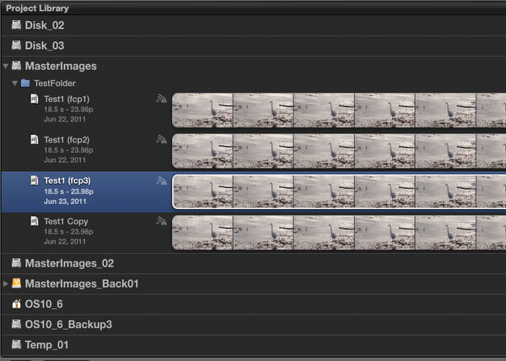Screen dimensions: 506x361
Task: Click the sharing icon on Test1 (fcp3) row
Action: (161, 180)
